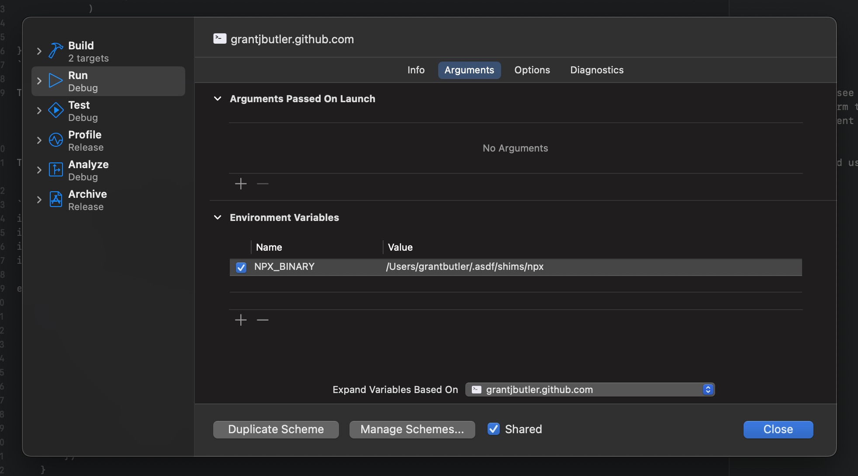This screenshot has width=858, height=476.
Task: Add a new launch argument with plus
Action: 241,184
